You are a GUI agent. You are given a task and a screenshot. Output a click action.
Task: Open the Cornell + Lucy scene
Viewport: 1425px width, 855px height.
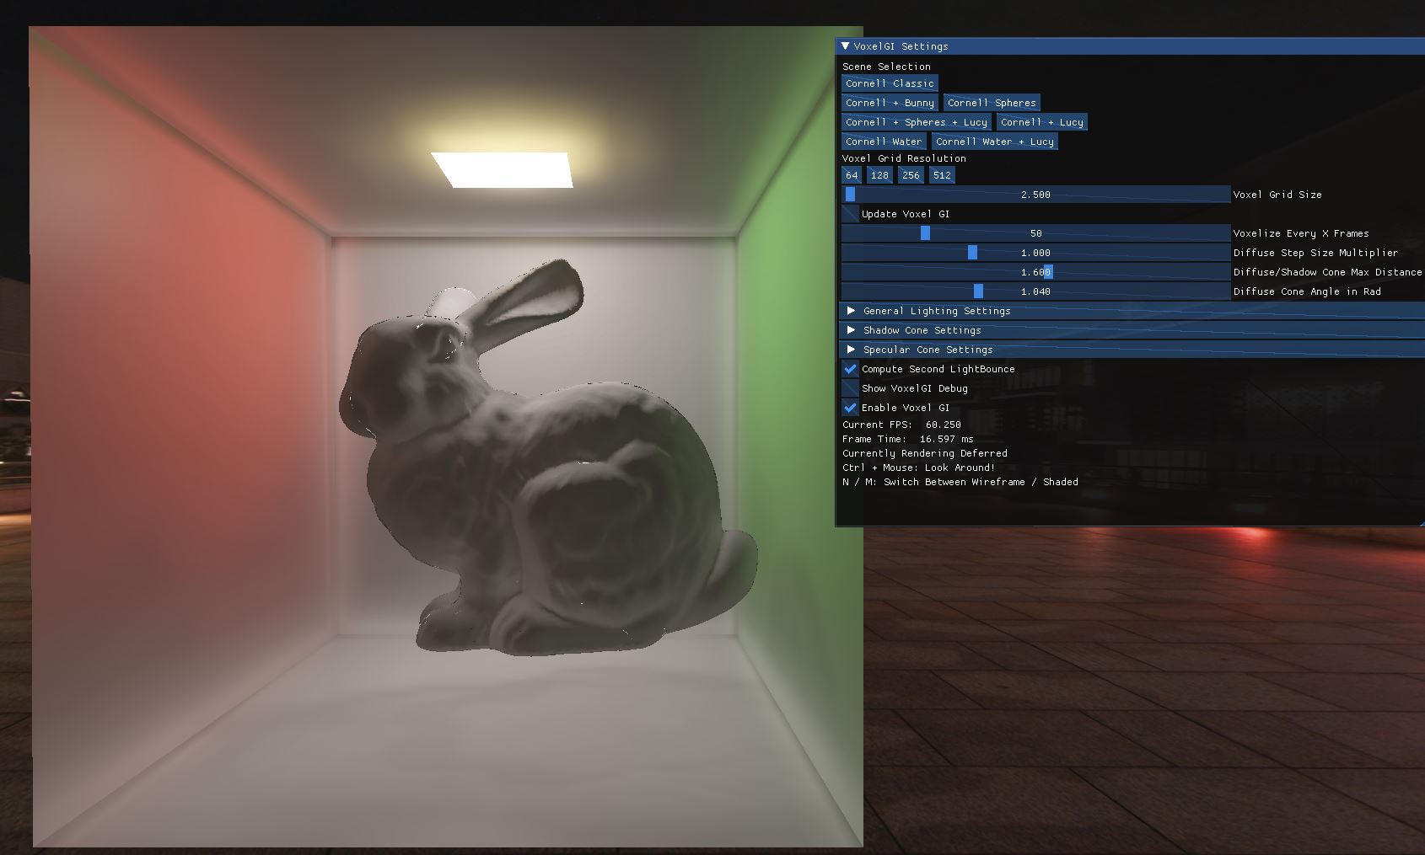pyautogui.click(x=1041, y=122)
